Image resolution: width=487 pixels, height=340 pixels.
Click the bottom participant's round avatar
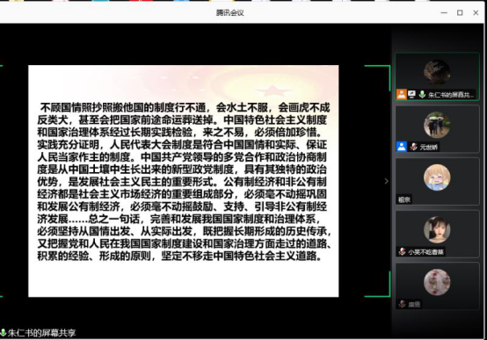tap(437, 282)
